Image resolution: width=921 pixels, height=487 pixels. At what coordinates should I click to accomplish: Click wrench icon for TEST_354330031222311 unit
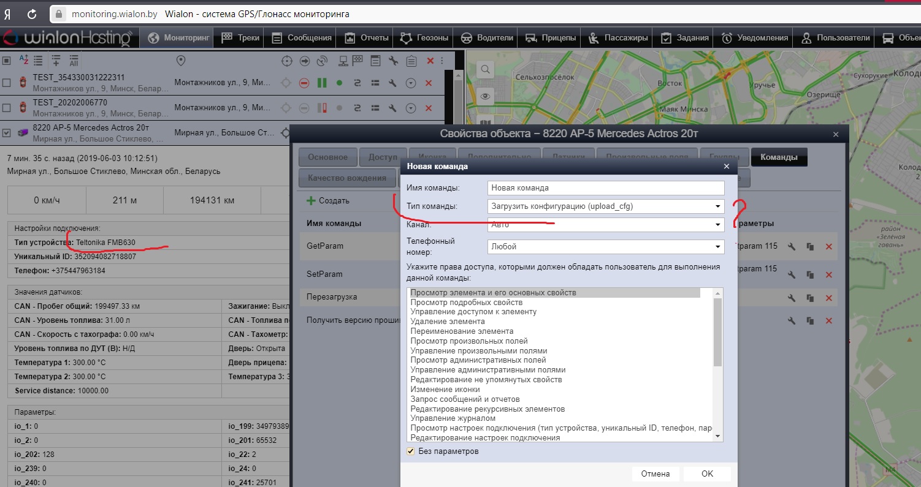[x=393, y=83]
